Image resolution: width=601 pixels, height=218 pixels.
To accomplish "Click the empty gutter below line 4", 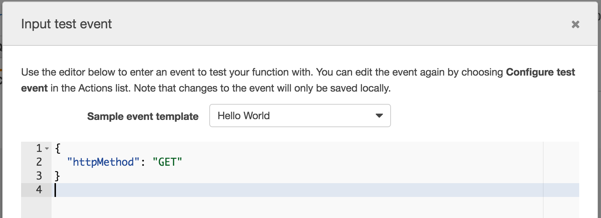I will point(36,208).
